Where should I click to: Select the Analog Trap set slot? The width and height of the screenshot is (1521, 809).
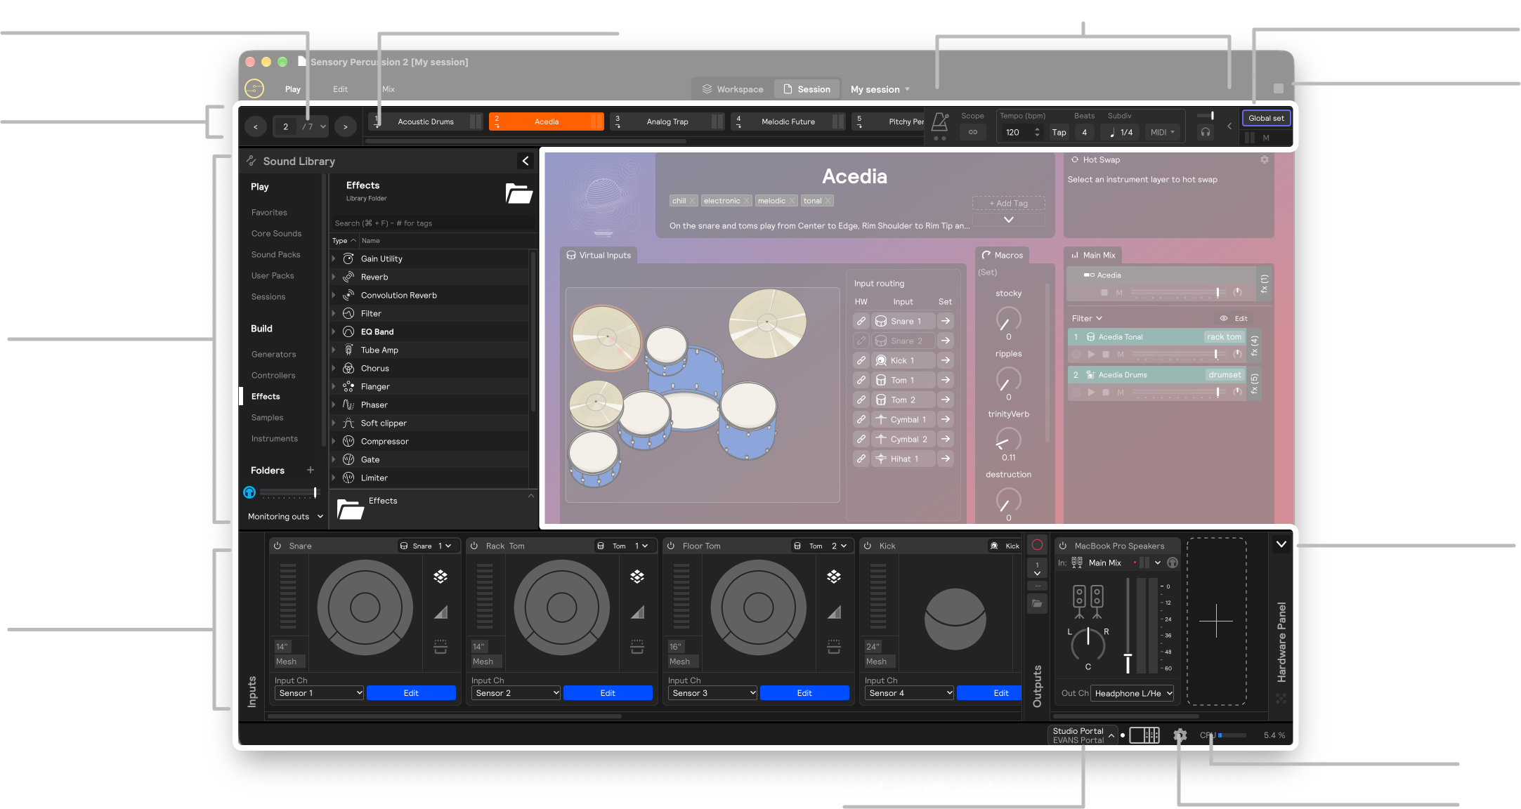tap(667, 121)
